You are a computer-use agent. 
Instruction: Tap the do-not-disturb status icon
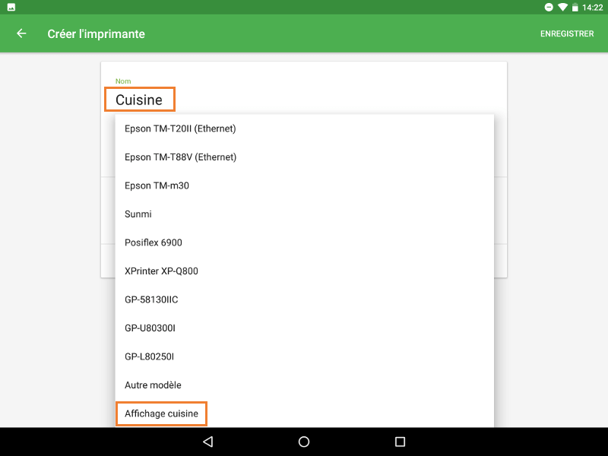click(x=548, y=7)
